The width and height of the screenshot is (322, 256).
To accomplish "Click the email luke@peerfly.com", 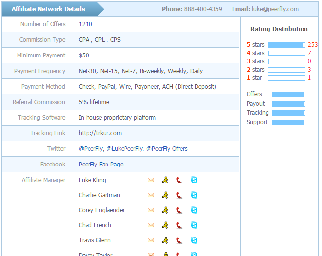I will tap(275, 9).
